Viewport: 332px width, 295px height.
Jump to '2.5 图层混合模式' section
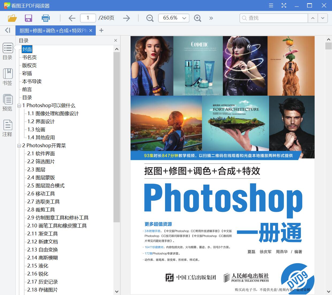[46, 186]
